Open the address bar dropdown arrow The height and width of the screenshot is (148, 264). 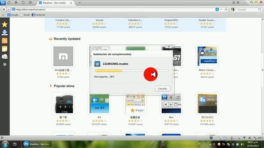tap(221, 9)
